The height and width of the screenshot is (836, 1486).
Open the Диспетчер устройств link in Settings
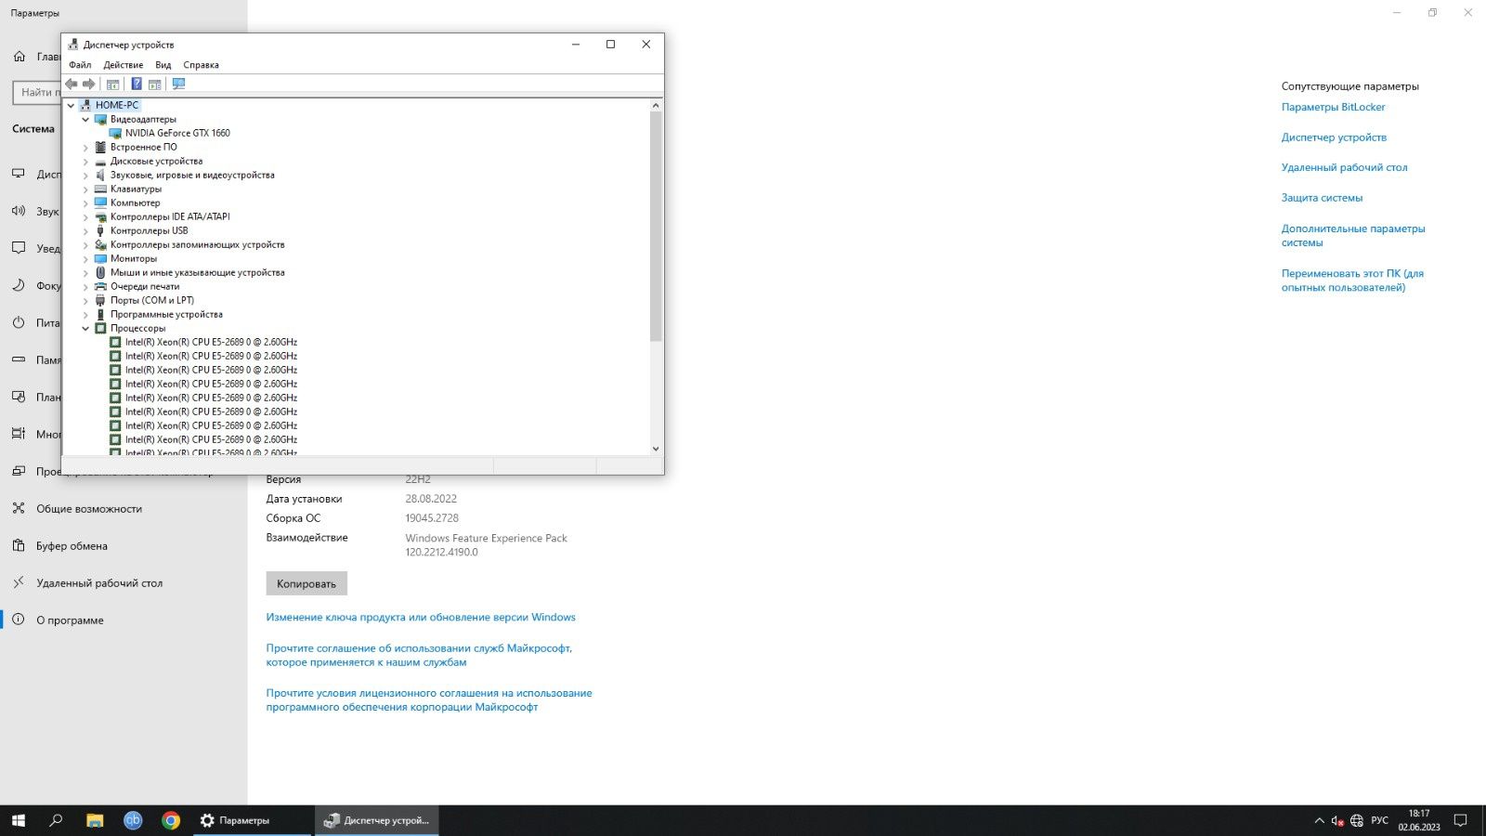coord(1334,137)
